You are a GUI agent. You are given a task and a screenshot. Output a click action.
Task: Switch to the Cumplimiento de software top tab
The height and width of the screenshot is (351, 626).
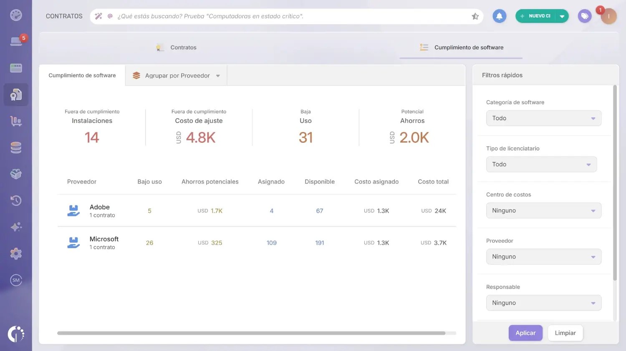461,47
